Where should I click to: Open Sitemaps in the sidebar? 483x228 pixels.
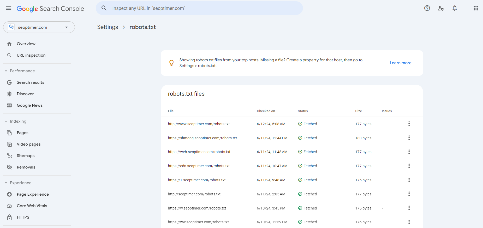(26, 156)
